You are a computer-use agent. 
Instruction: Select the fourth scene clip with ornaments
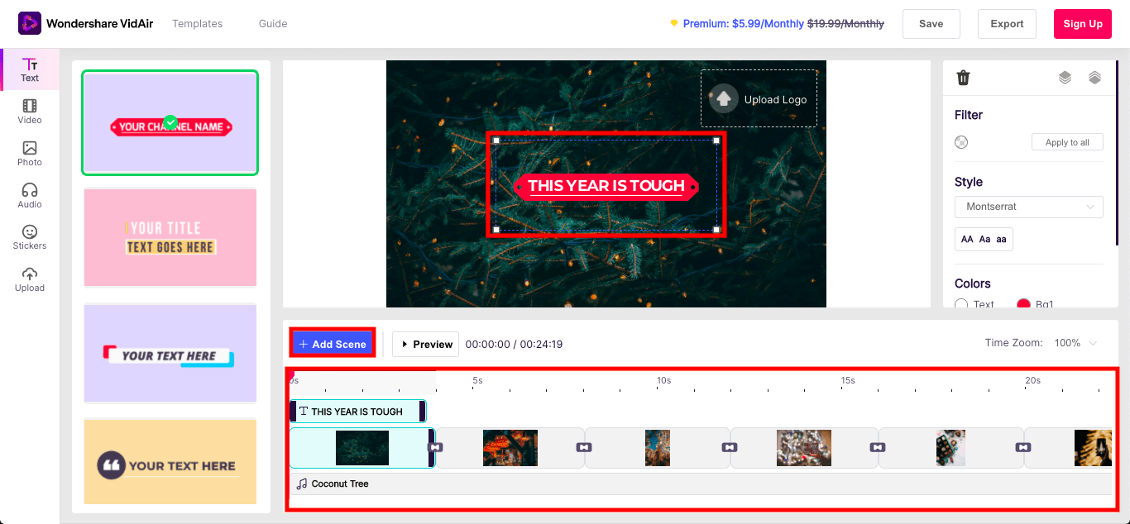click(804, 448)
